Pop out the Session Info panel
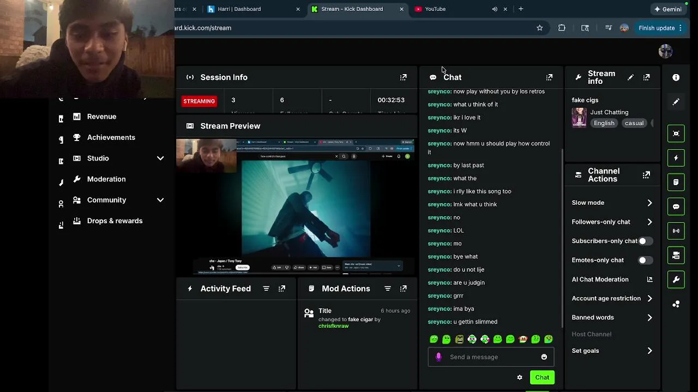This screenshot has height=392, width=698. coord(404,77)
